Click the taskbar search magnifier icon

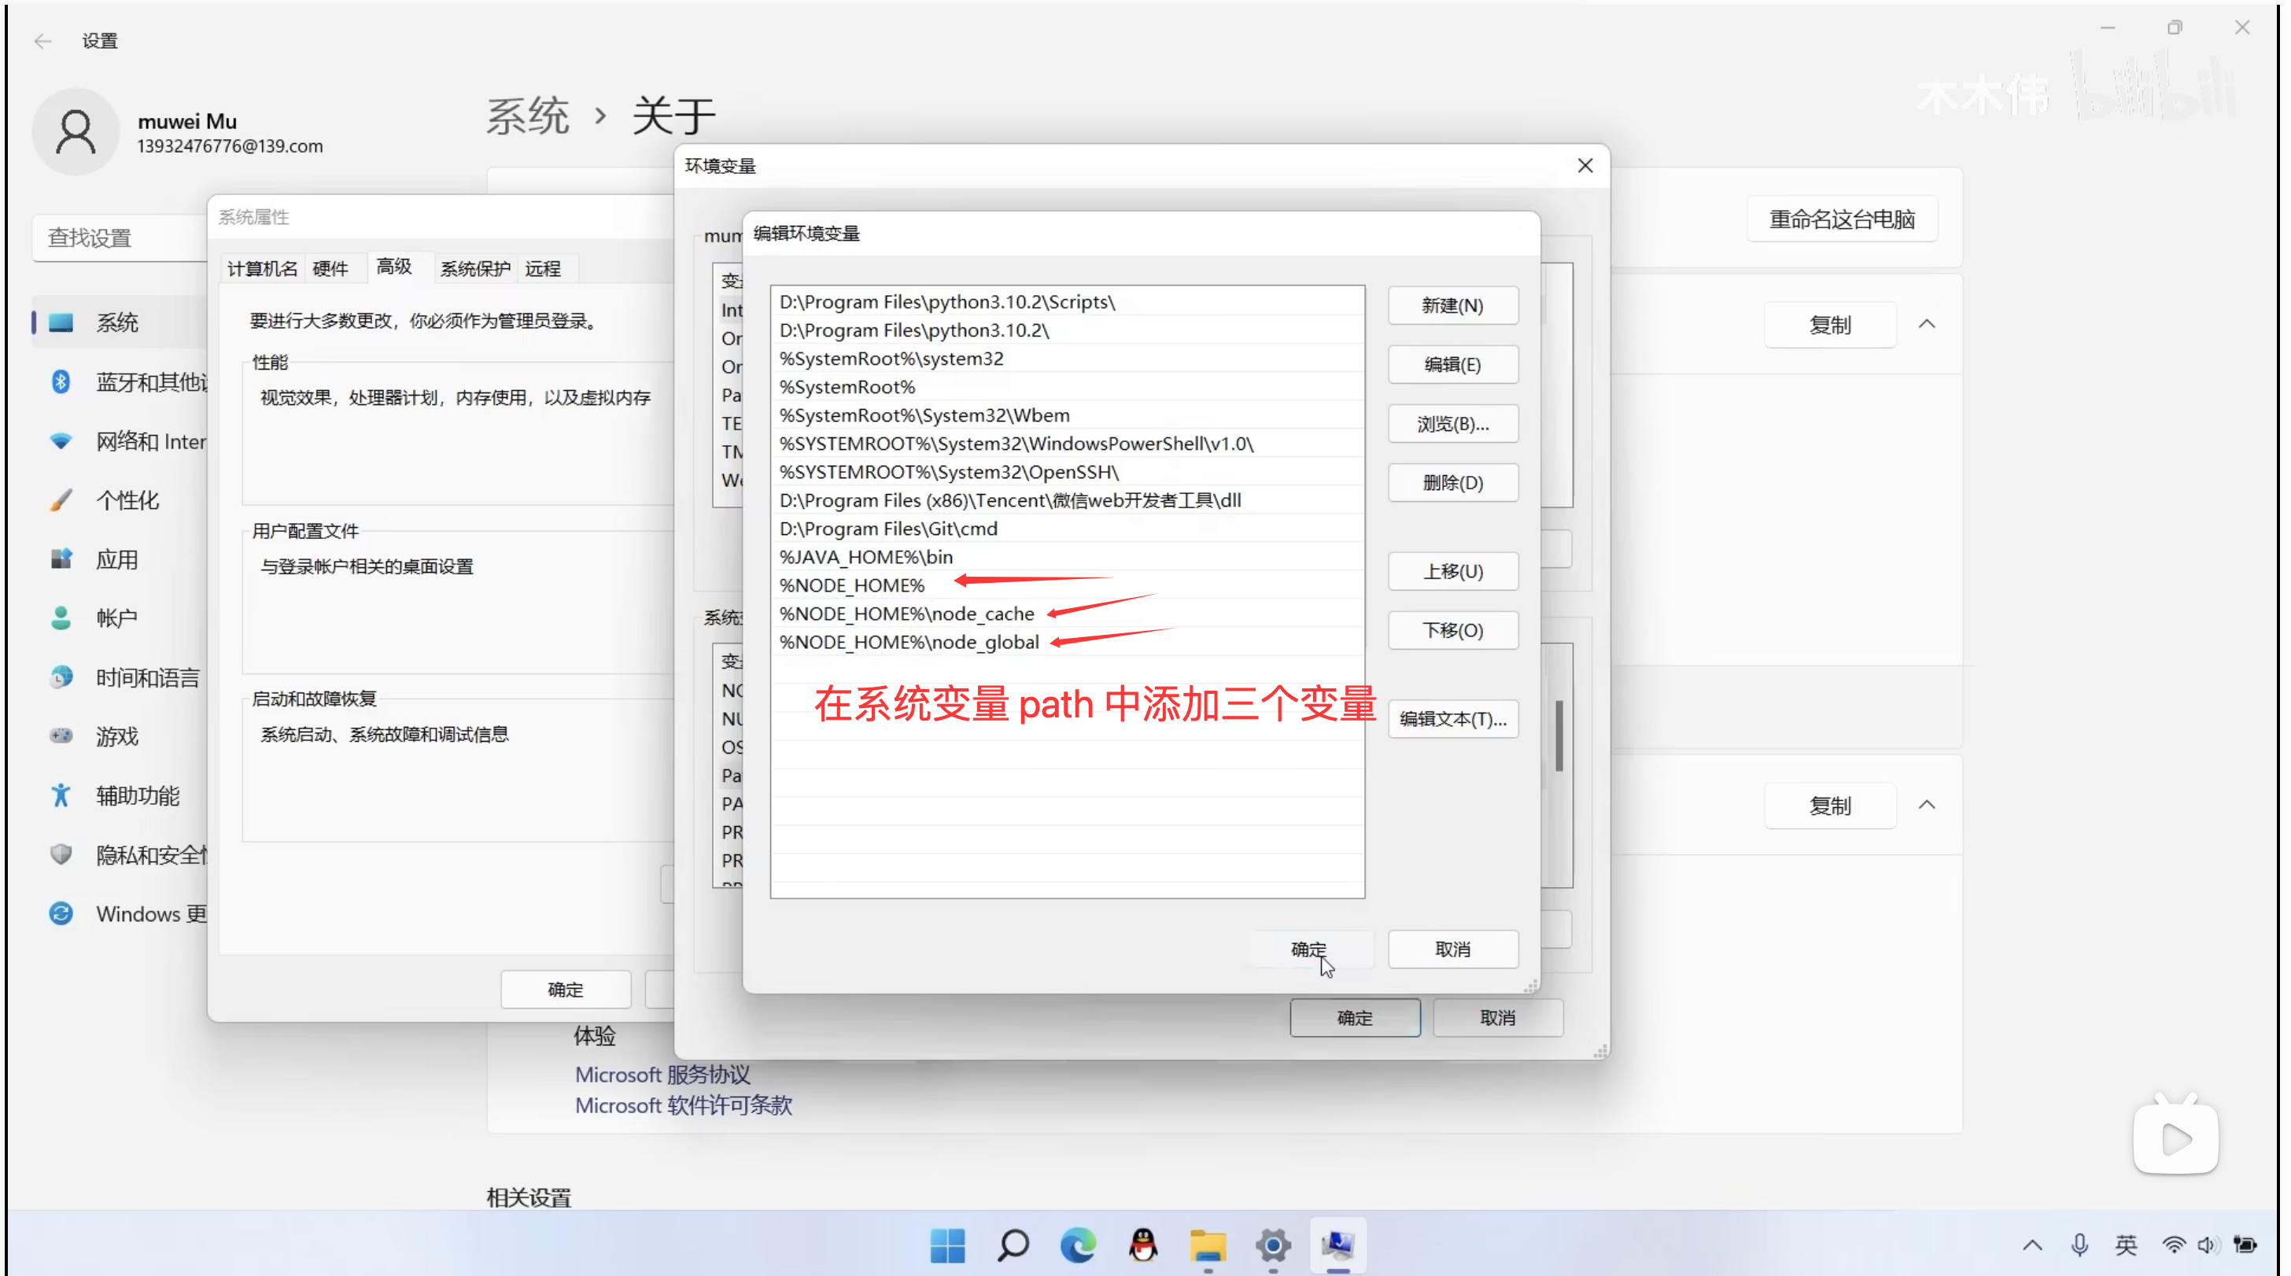click(x=1013, y=1245)
